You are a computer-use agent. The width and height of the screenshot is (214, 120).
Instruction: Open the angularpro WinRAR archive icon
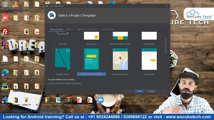coord(69,101)
